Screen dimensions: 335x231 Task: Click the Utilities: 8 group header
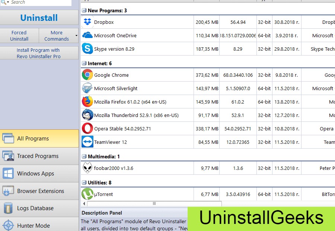pyautogui.click(x=99, y=183)
